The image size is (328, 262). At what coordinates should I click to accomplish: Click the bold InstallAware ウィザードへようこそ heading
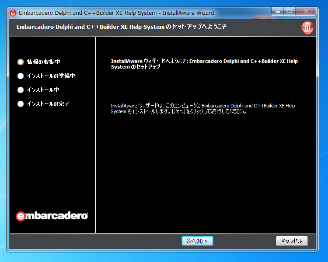[x=204, y=64]
